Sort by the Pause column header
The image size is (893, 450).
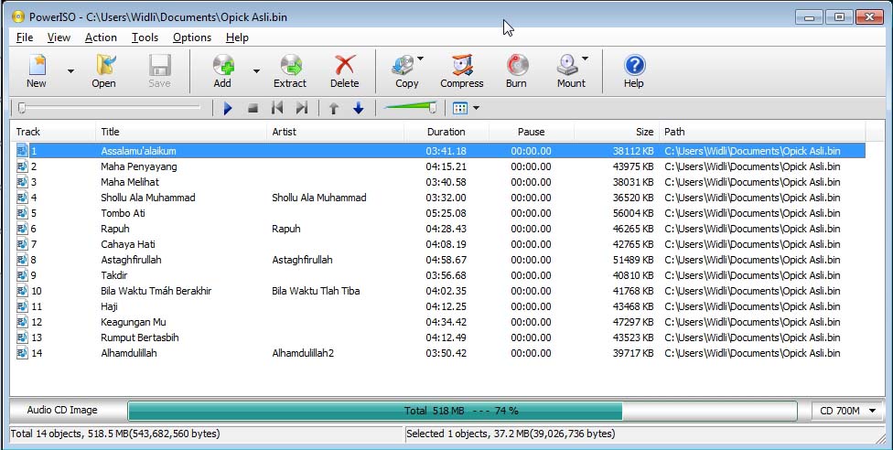532,132
